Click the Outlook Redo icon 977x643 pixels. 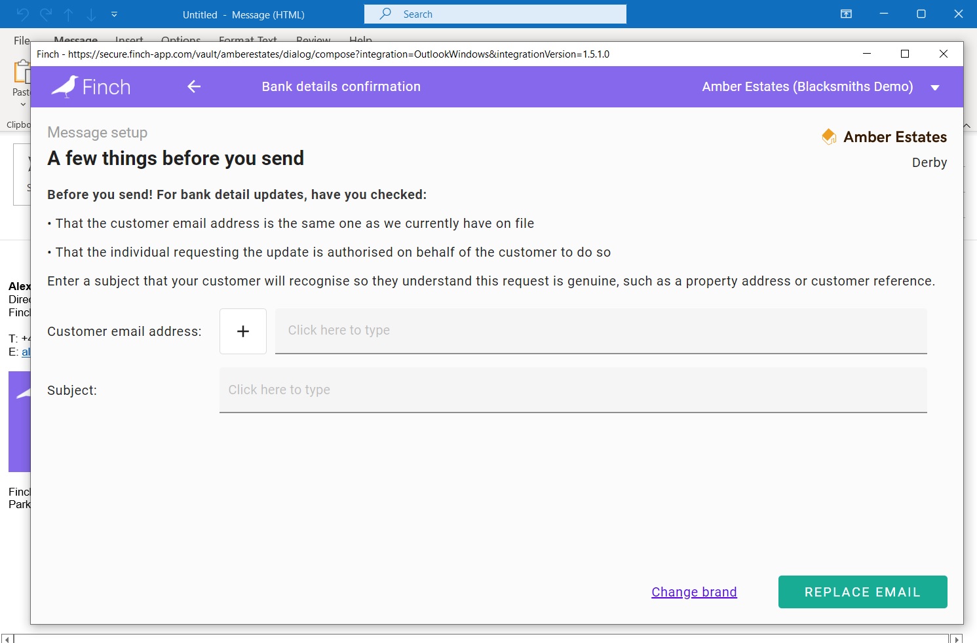coord(46,14)
